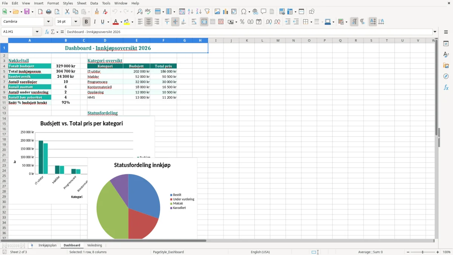Open the Special Character dropdown arrow
453x255 pixels.
[249, 12]
